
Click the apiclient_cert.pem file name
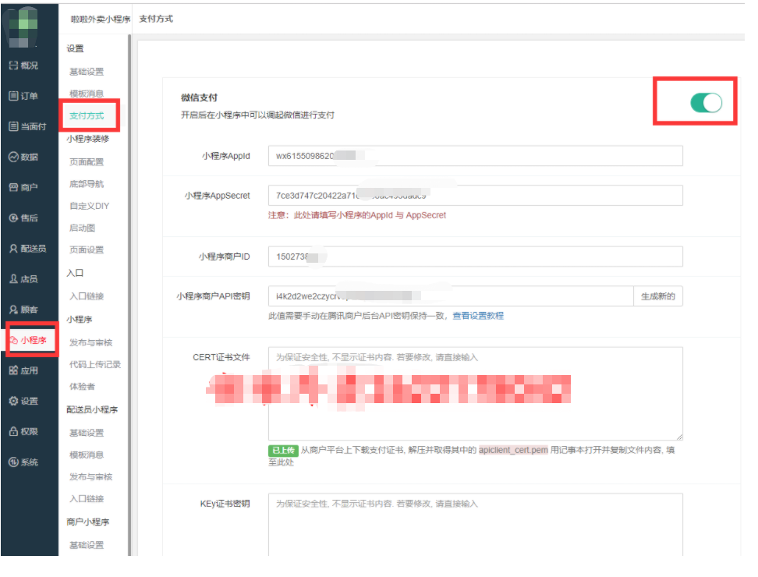pyautogui.click(x=513, y=451)
